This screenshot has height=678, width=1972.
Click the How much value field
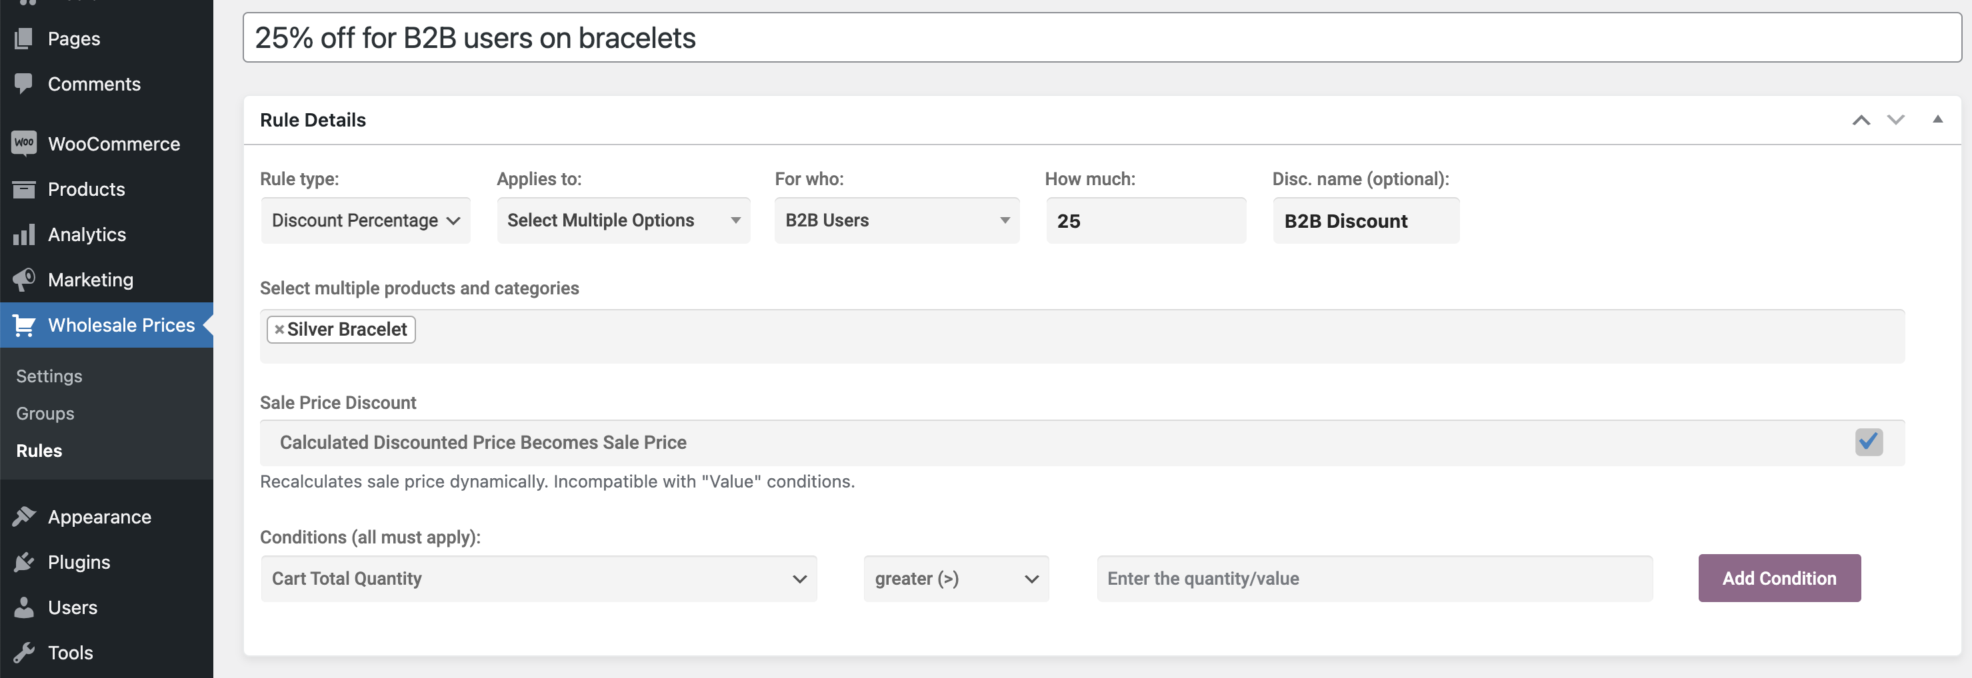[x=1146, y=221]
